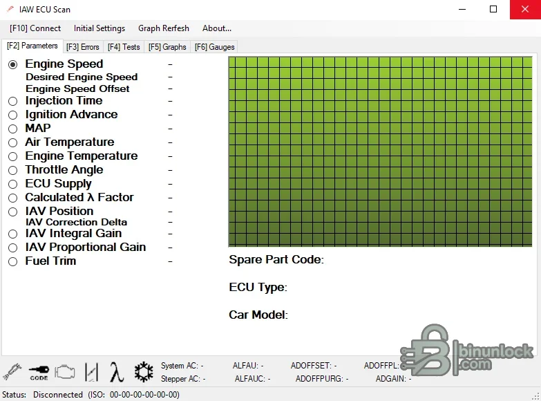Close the IAW ECU Scan window
This screenshot has width=541, height=401.
(x=525, y=9)
